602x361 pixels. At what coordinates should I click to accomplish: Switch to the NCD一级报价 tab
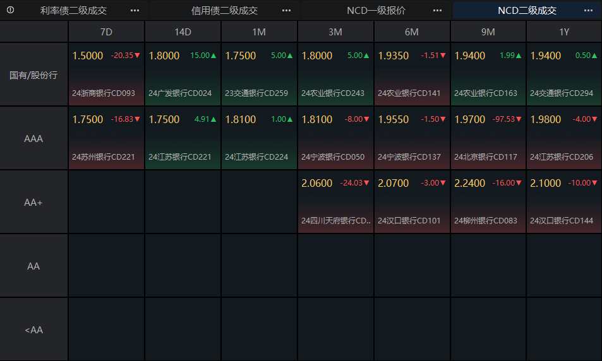click(376, 10)
